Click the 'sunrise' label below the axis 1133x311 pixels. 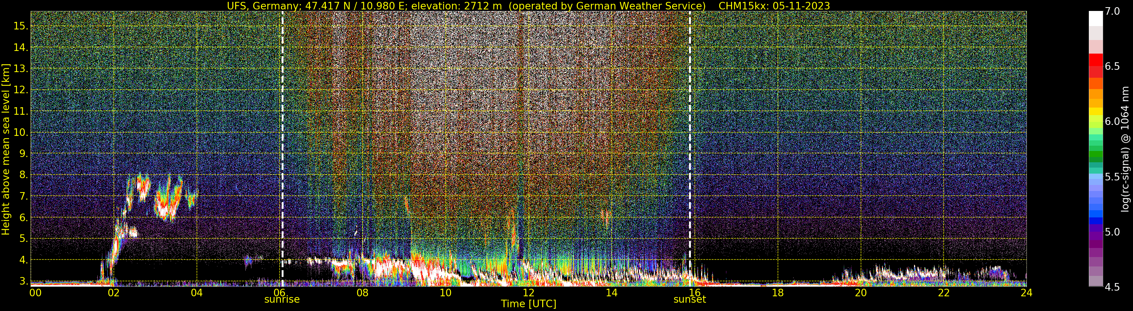pos(282,300)
